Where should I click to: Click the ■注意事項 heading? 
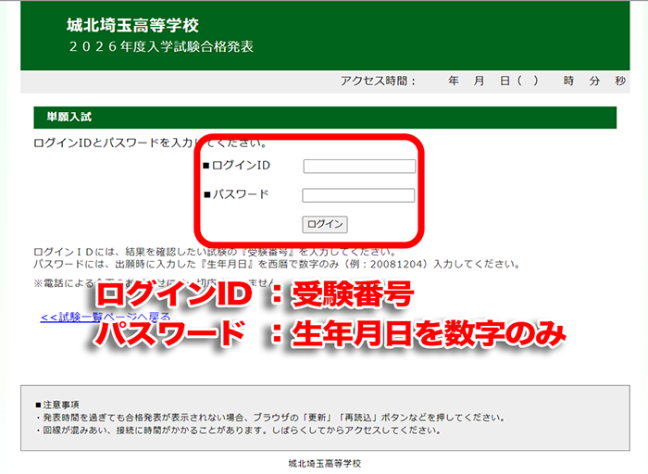[57, 405]
